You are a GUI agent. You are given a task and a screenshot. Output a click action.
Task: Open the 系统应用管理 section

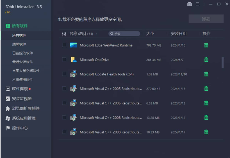[x=24, y=118]
